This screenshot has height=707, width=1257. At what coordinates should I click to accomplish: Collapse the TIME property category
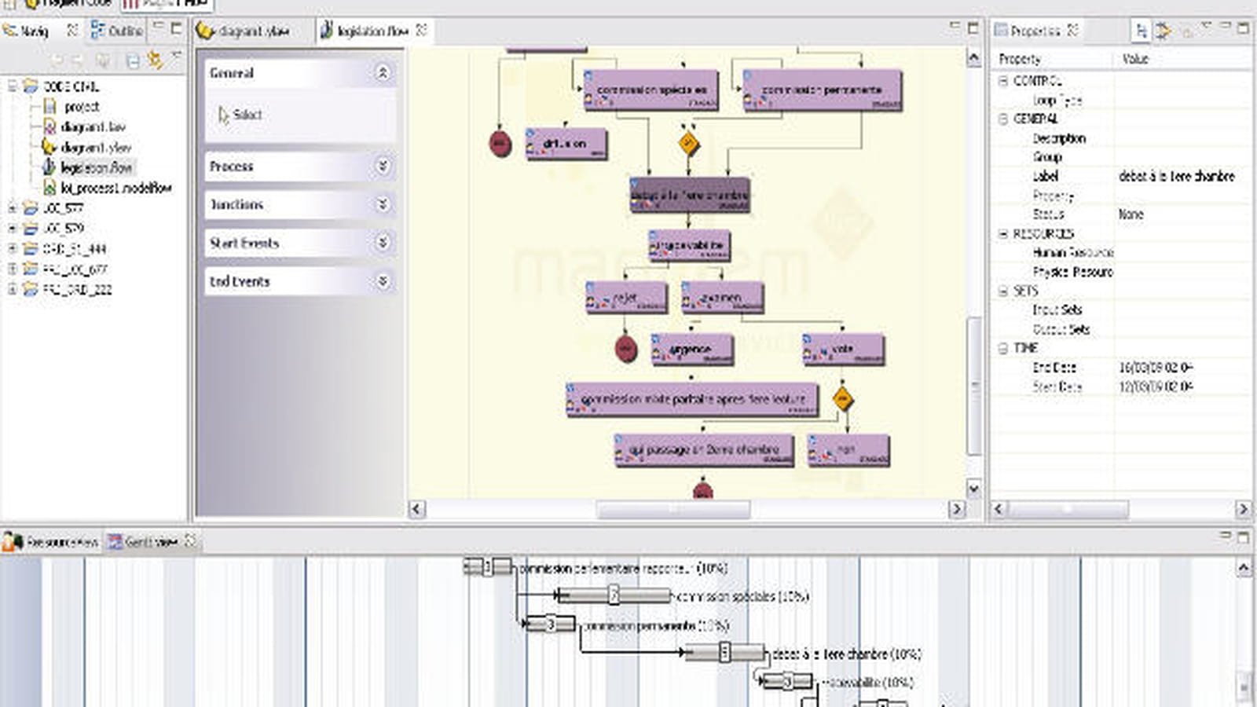point(1003,348)
